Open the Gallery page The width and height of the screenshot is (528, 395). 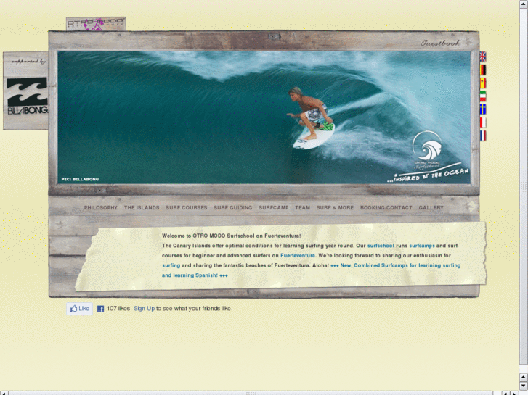tap(431, 208)
